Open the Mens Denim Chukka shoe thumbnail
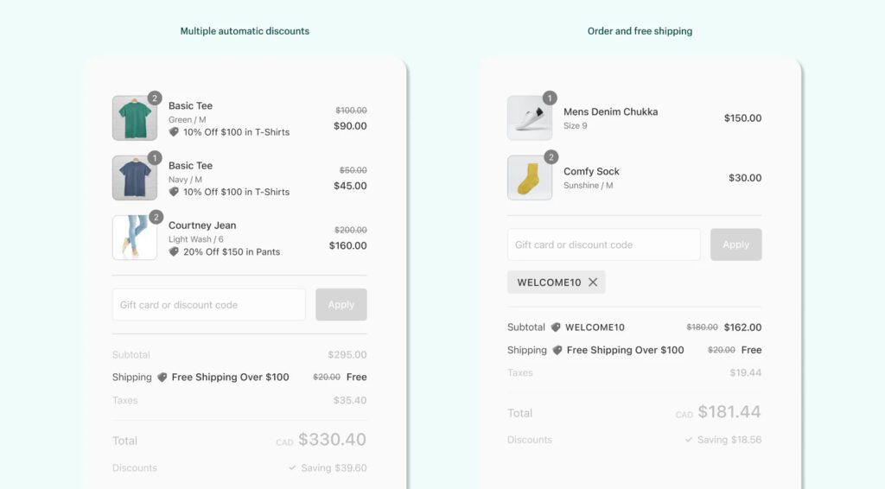Viewport: 885px width, 489px height. pos(530,118)
